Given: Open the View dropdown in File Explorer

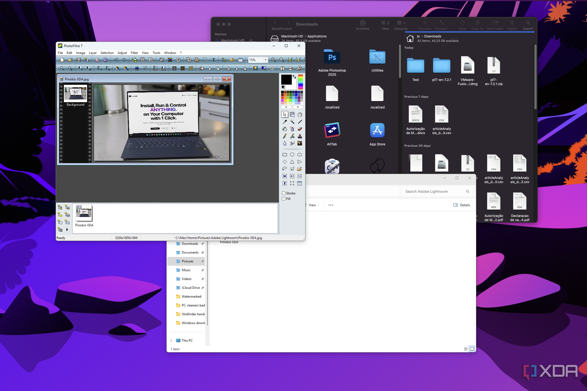Looking at the screenshot, I should click(314, 205).
